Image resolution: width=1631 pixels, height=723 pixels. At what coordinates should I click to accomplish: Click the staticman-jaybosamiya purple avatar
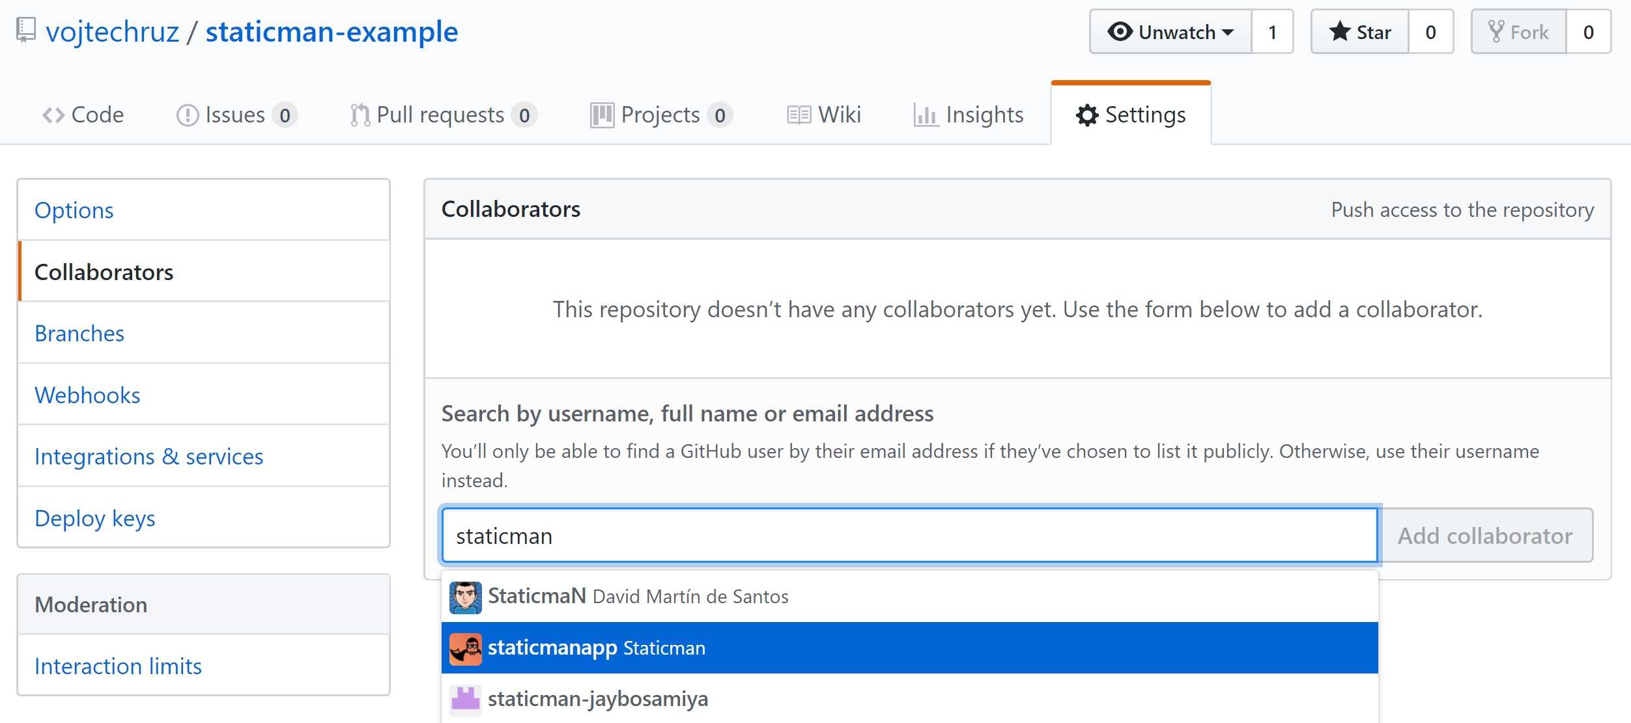coord(465,700)
